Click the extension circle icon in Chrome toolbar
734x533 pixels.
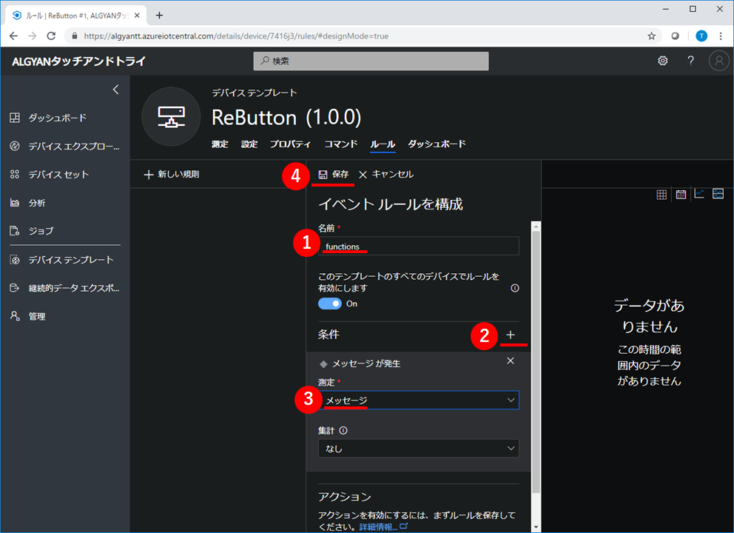coord(675,36)
